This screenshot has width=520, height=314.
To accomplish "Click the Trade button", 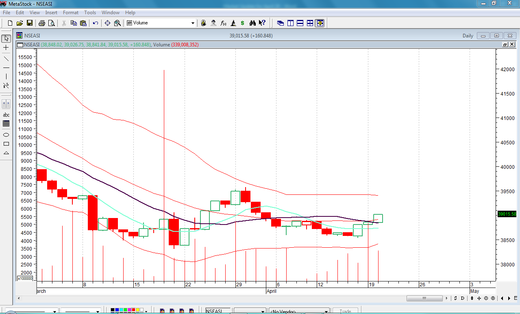I will (345, 312).
